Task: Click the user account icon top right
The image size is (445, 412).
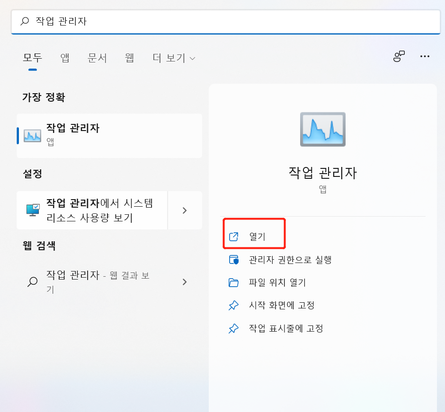Action: click(x=400, y=56)
